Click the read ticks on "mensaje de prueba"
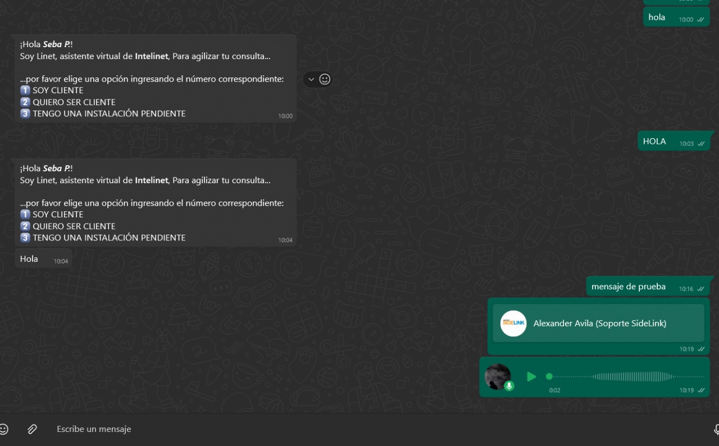The width and height of the screenshot is (719, 446). (x=700, y=289)
